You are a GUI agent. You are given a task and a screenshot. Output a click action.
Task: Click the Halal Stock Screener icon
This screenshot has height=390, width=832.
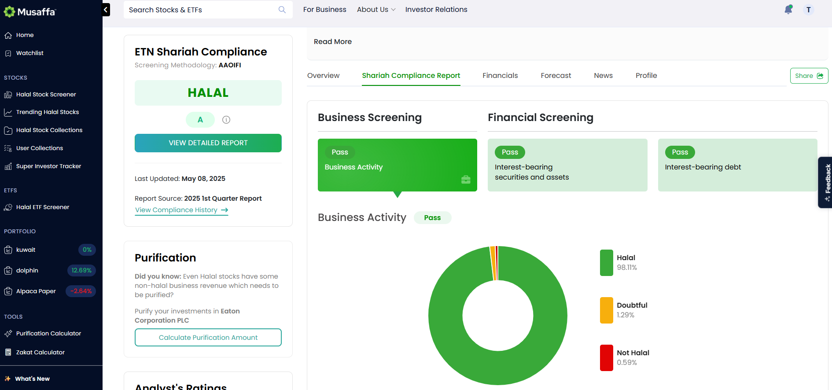tap(8, 95)
